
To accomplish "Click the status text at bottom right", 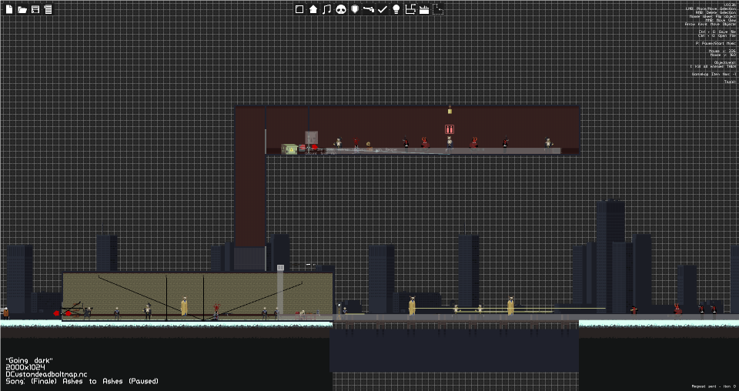I will [x=714, y=386].
